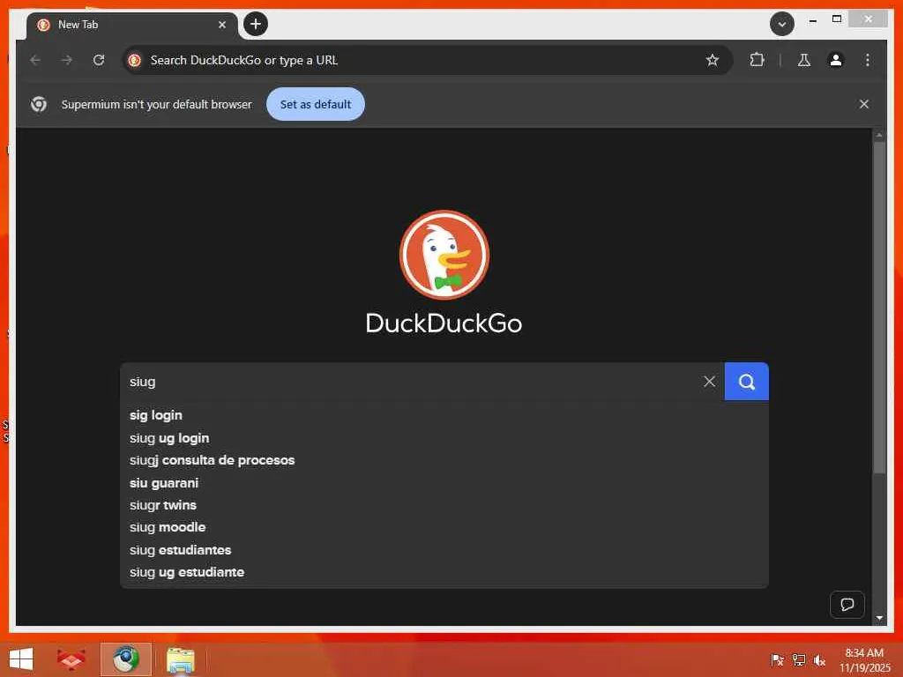The image size is (903, 677).
Task: Click the Supermium icon in the info bar
Action: click(x=39, y=104)
